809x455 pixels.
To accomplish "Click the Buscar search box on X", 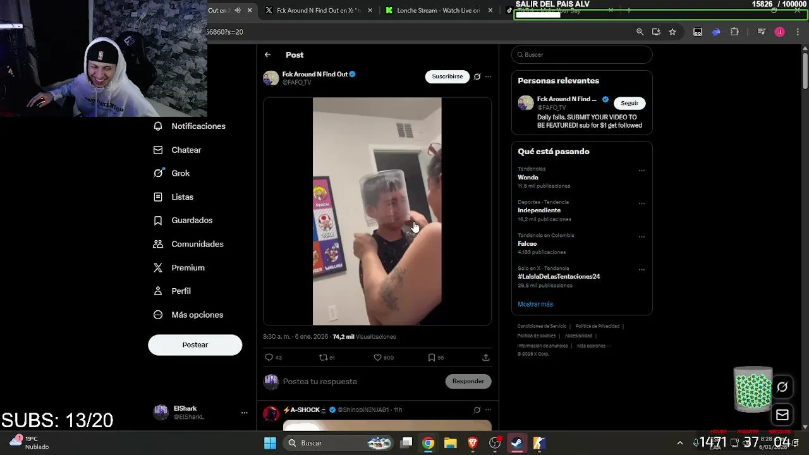I will click(x=581, y=55).
